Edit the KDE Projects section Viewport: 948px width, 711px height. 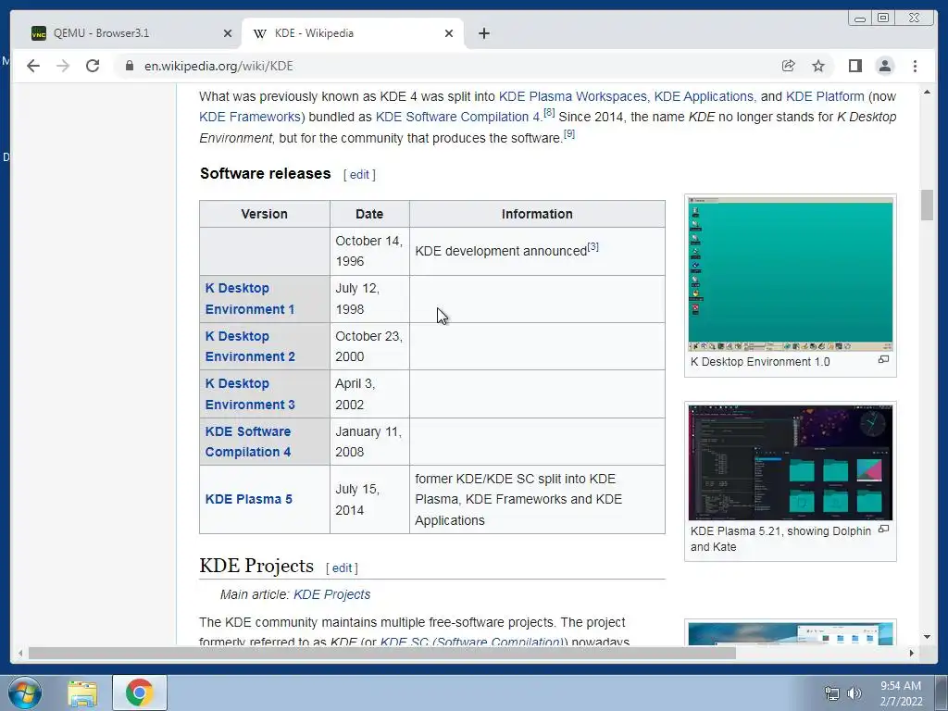click(342, 568)
